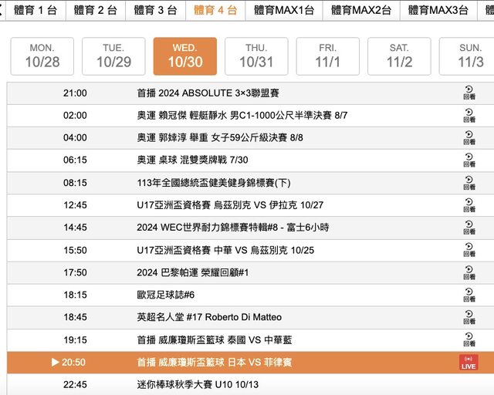Click 迷你棒球秋季大賽 U10 program entry
This screenshot has width=494, height=395.
coord(196,385)
